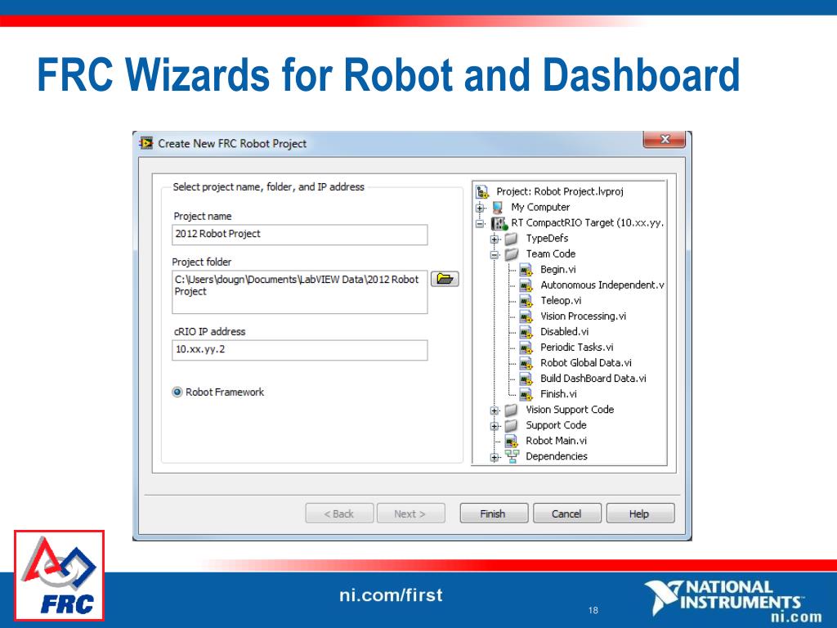Select 'Autonomous Independent.v' tree row

pos(602,285)
